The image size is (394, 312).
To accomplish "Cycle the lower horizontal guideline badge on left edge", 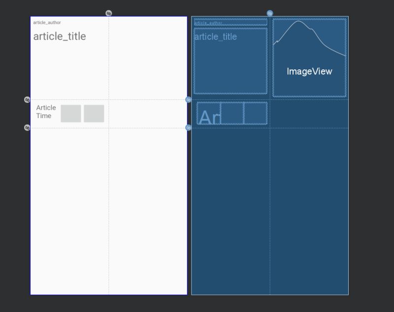I will click(x=28, y=127).
